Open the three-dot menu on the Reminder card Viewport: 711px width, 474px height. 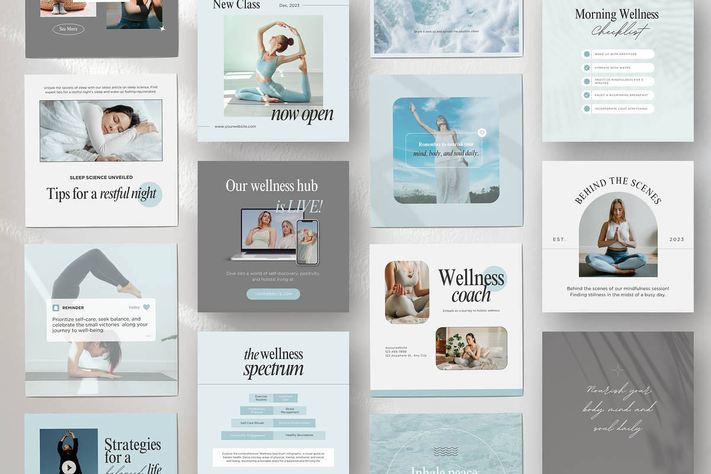coord(148,336)
